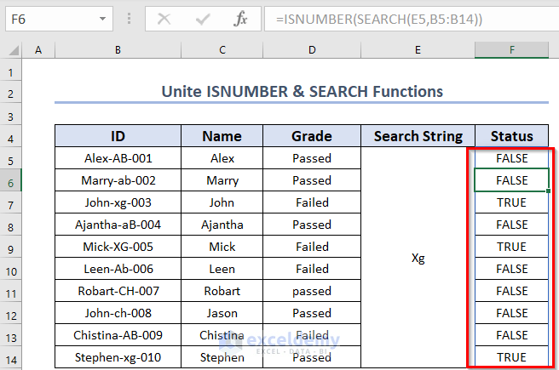Click into the formula bar text

[x=409, y=20]
